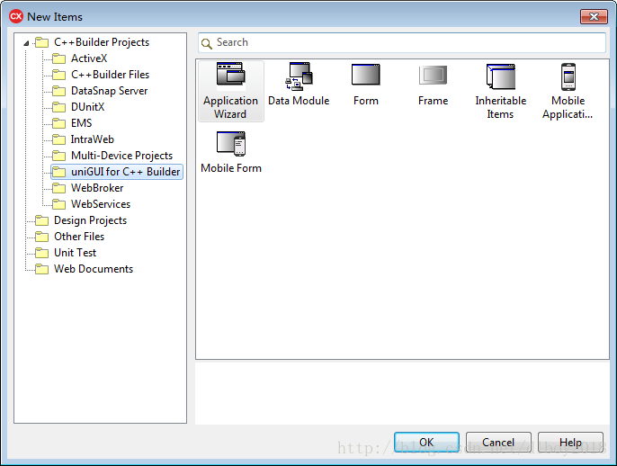The image size is (617, 466).
Task: Select the Design Projects folder
Action: (90, 220)
